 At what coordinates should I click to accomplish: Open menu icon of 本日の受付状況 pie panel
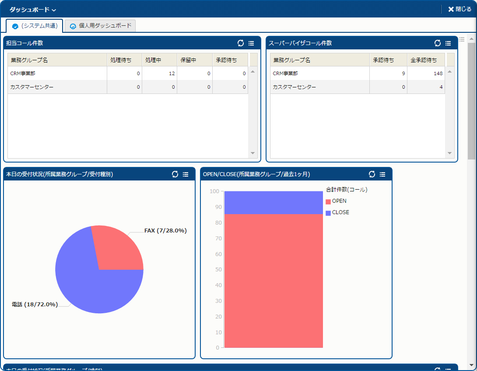click(x=186, y=174)
